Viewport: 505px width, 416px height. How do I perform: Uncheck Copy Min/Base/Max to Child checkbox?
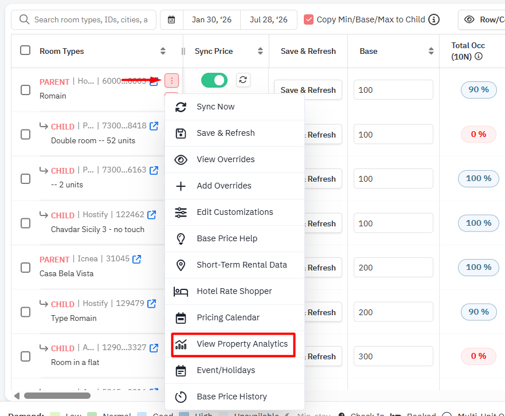309,19
